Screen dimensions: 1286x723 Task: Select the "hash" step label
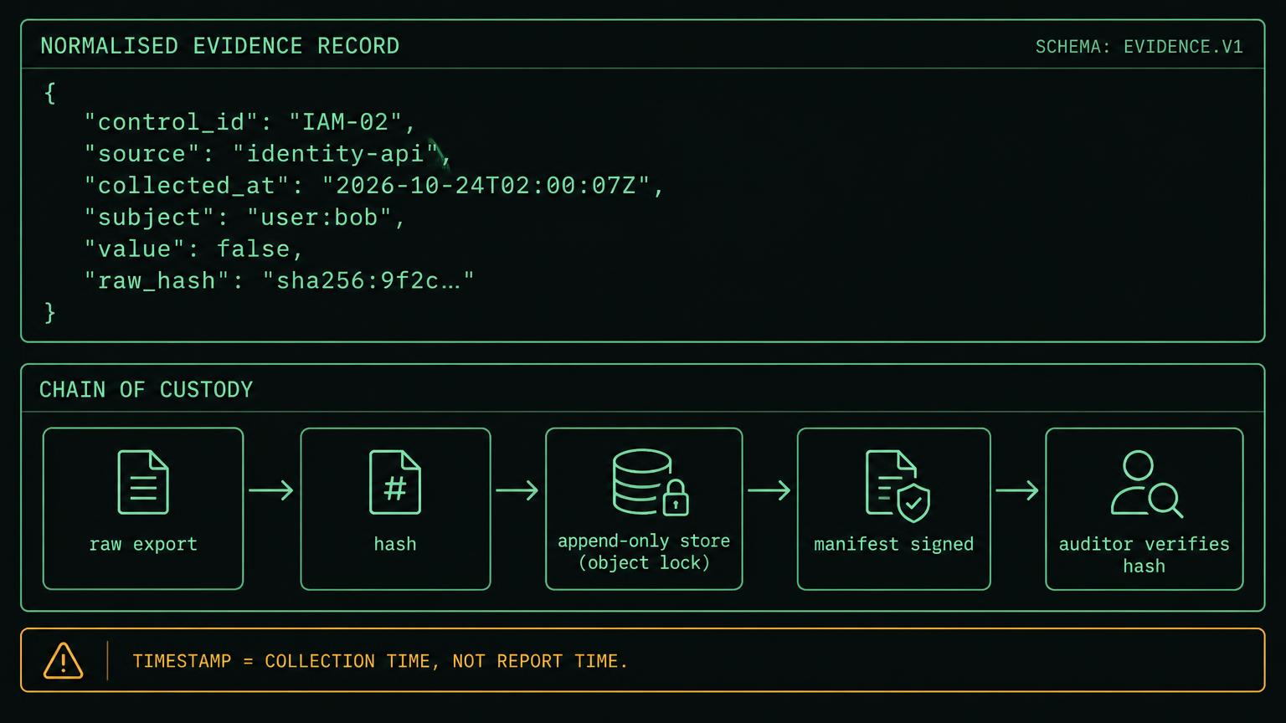(x=395, y=544)
